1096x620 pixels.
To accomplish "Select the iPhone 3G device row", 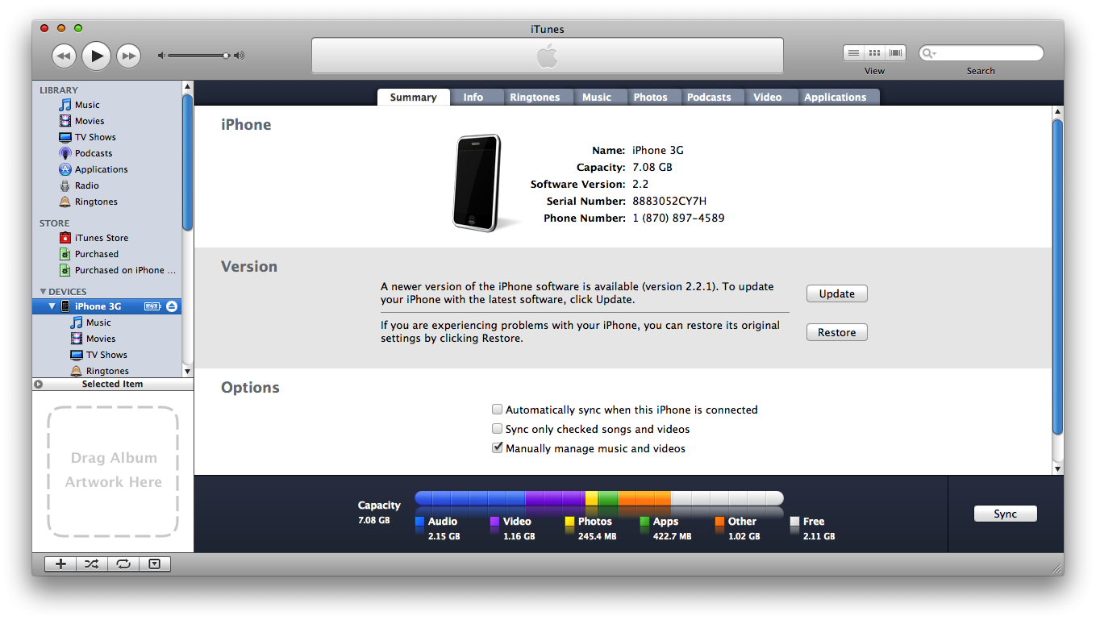I will click(x=106, y=306).
